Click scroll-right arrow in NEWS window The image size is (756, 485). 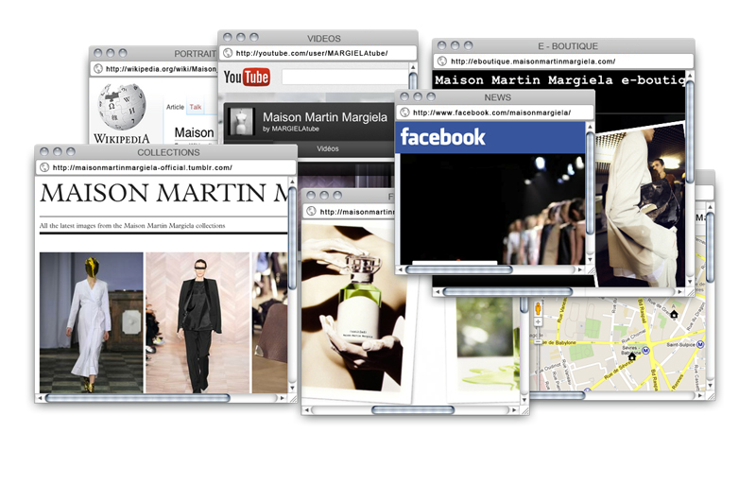(x=580, y=269)
